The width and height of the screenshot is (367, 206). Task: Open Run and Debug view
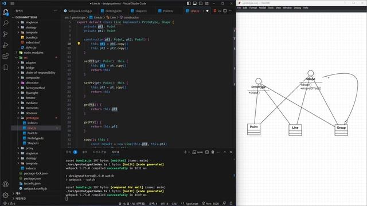pos(5,45)
